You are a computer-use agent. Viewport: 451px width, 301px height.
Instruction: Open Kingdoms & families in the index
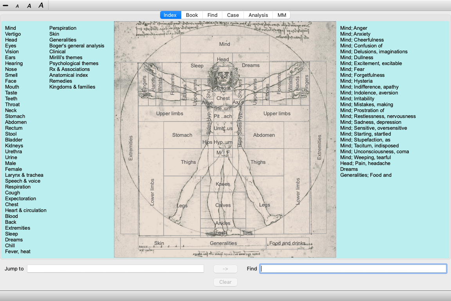tap(72, 87)
